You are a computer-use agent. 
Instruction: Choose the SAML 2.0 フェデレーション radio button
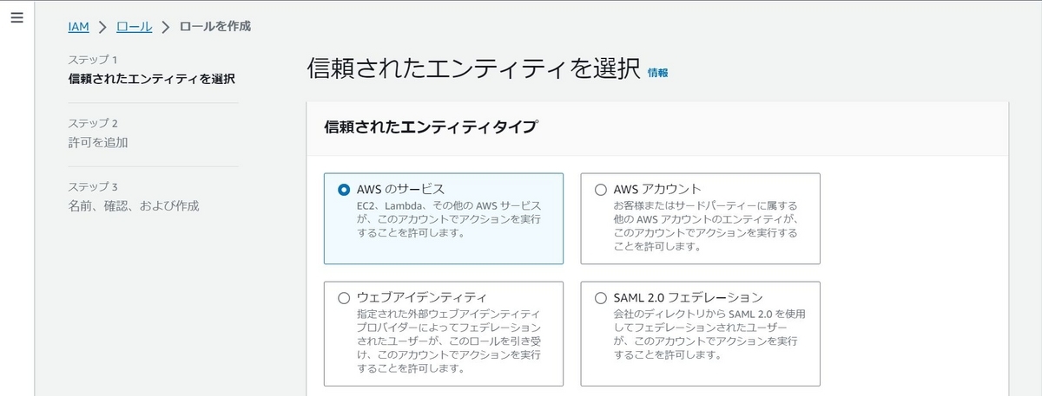tap(601, 297)
